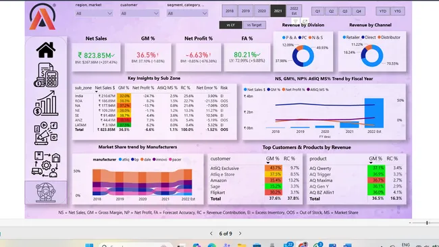Click the Net Sales ₹ 823.85M KPI card

(96, 57)
